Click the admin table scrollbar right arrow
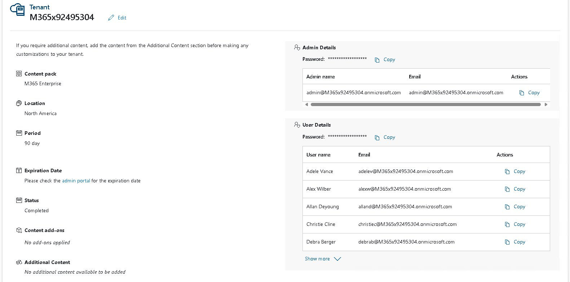The height and width of the screenshot is (282, 570). coord(546,105)
